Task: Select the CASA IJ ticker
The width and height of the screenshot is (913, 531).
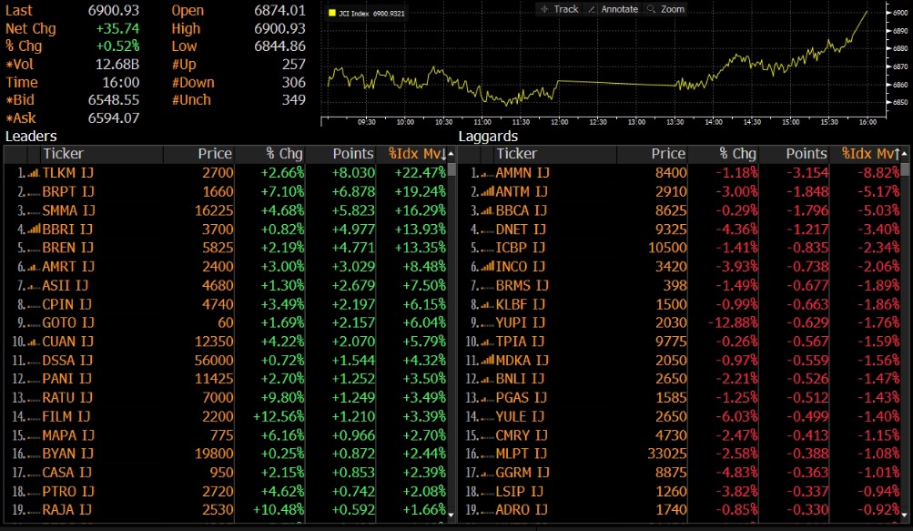Action: point(66,473)
